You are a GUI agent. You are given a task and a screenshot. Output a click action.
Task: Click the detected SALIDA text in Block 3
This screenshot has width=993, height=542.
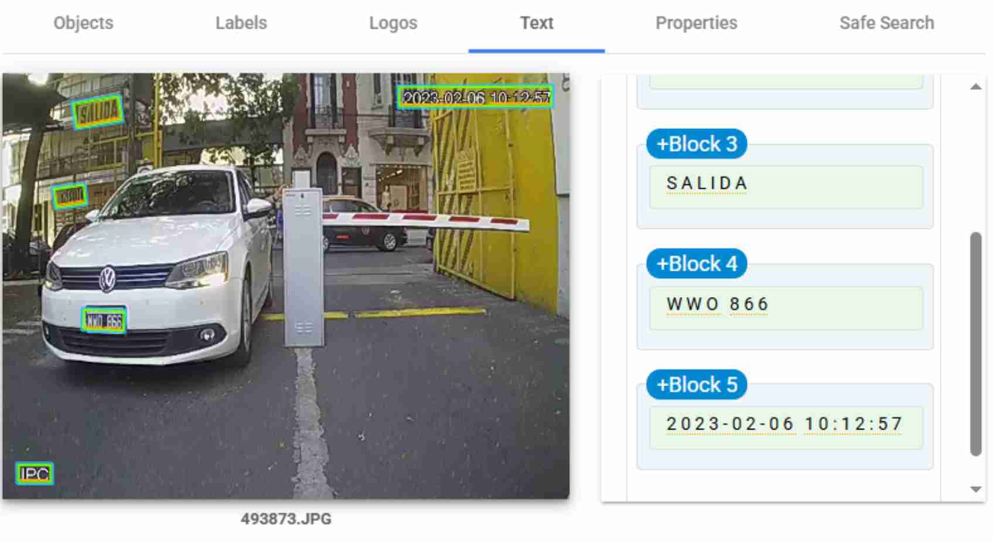(707, 183)
